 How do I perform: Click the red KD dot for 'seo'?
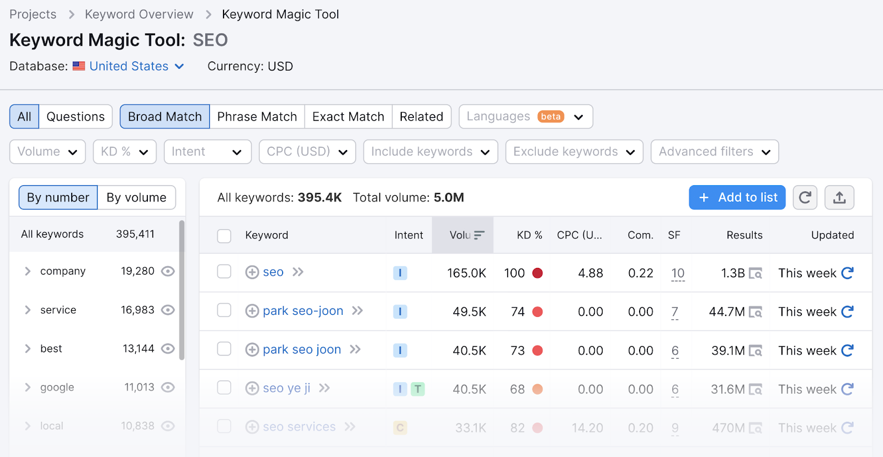tap(538, 273)
